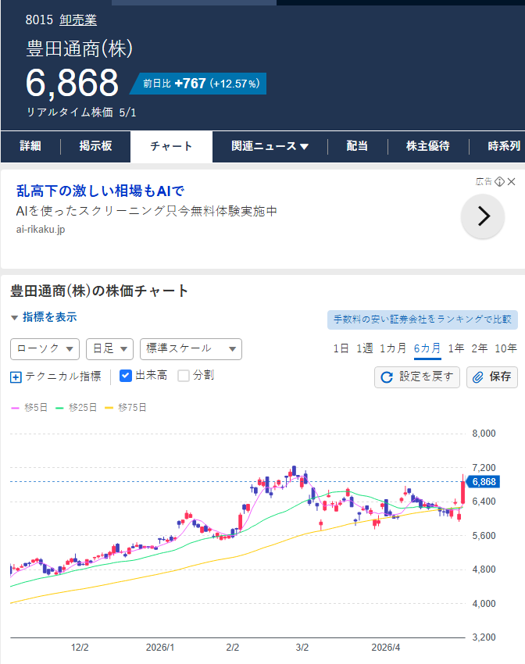Expand the 指標を表示 section
Image resolution: width=525 pixels, height=664 pixels.
click(x=44, y=316)
